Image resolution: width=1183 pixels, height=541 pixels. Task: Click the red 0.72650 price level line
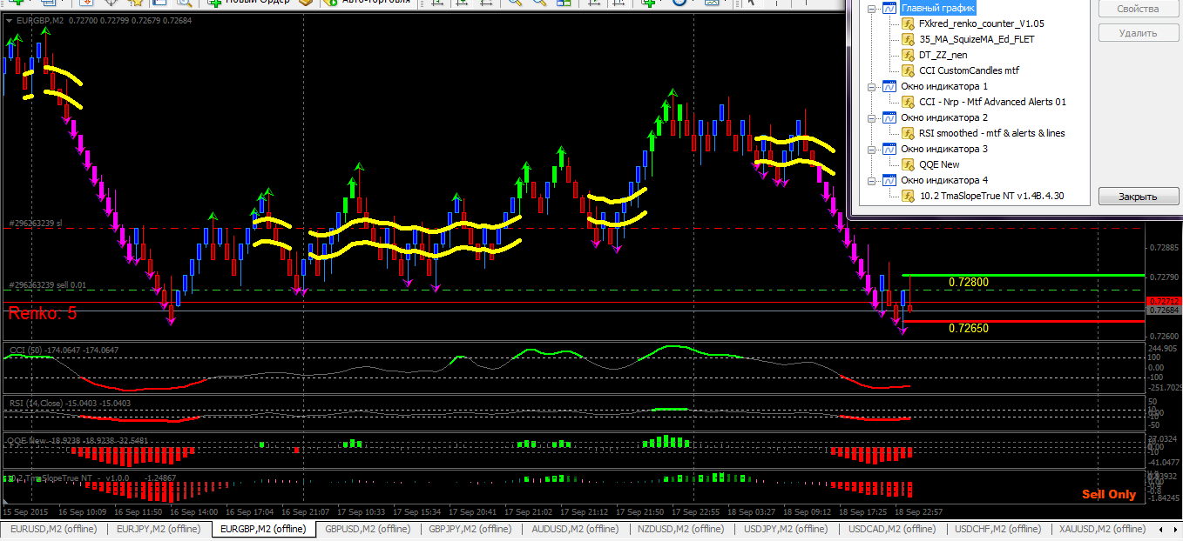click(x=1024, y=321)
